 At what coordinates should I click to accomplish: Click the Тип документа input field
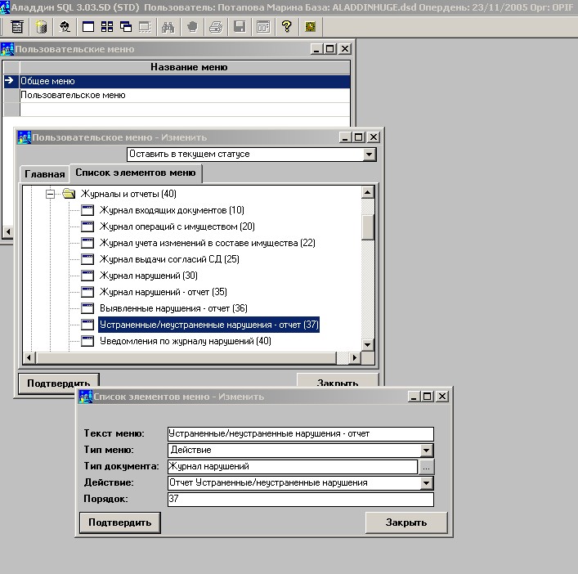click(293, 467)
